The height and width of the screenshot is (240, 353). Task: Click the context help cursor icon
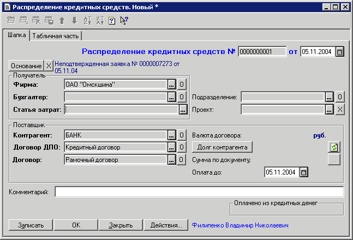point(124,21)
